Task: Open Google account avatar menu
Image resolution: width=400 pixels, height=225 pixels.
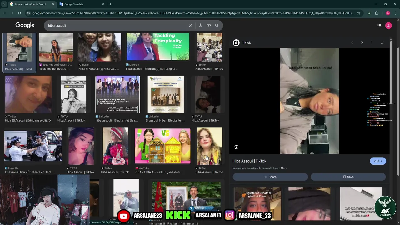Action: tap(388, 26)
